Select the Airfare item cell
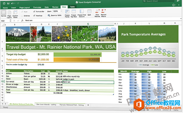 coord(15,74)
